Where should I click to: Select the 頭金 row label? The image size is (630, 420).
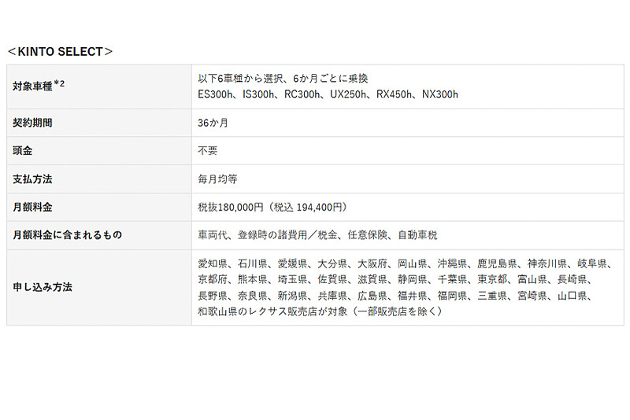tap(23, 150)
